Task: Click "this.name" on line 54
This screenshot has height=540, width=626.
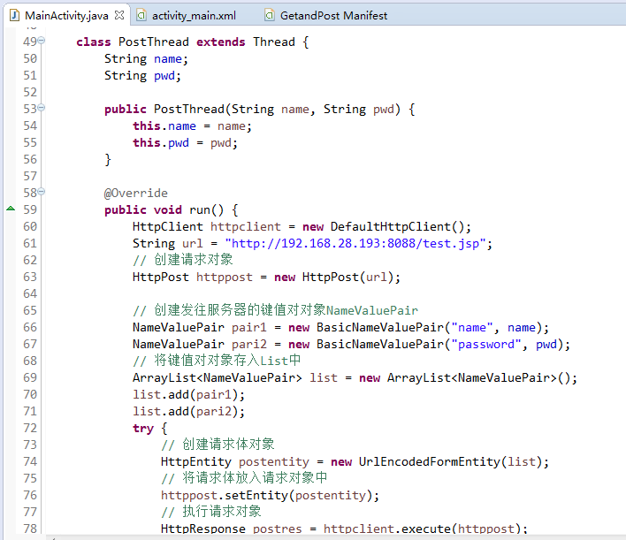Action: click(x=164, y=126)
